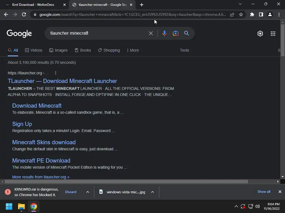The image size is (285, 213).
Task: Open search Tools options
Action: pos(184,50)
